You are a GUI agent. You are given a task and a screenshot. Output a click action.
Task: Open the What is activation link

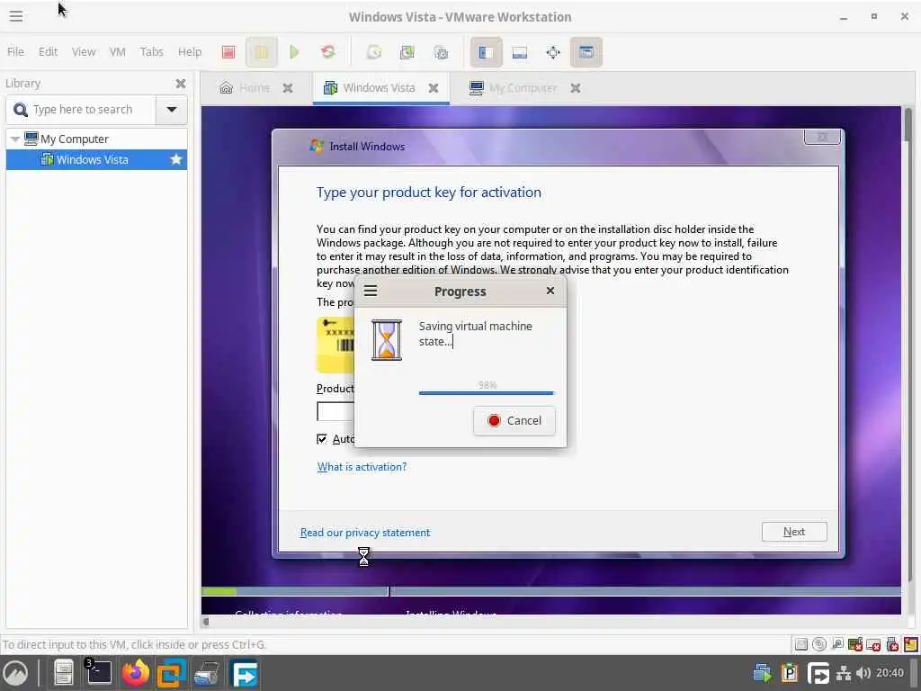click(362, 467)
